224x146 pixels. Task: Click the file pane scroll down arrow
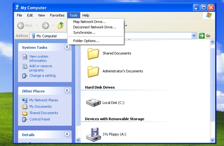[x=212, y=140]
